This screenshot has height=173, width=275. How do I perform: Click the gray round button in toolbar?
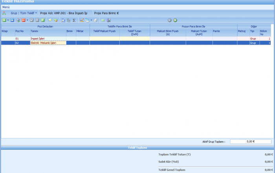click(x=169, y=20)
